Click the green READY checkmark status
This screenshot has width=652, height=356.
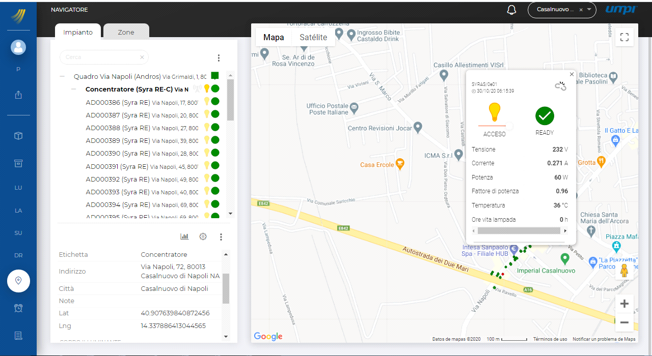tap(545, 116)
